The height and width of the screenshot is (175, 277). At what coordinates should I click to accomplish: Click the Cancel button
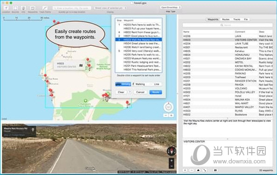140,92
